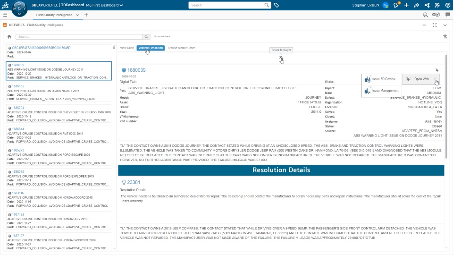Open case 1687492 Honda CR-V
The image size is (453, 255).
(x=59, y=221)
